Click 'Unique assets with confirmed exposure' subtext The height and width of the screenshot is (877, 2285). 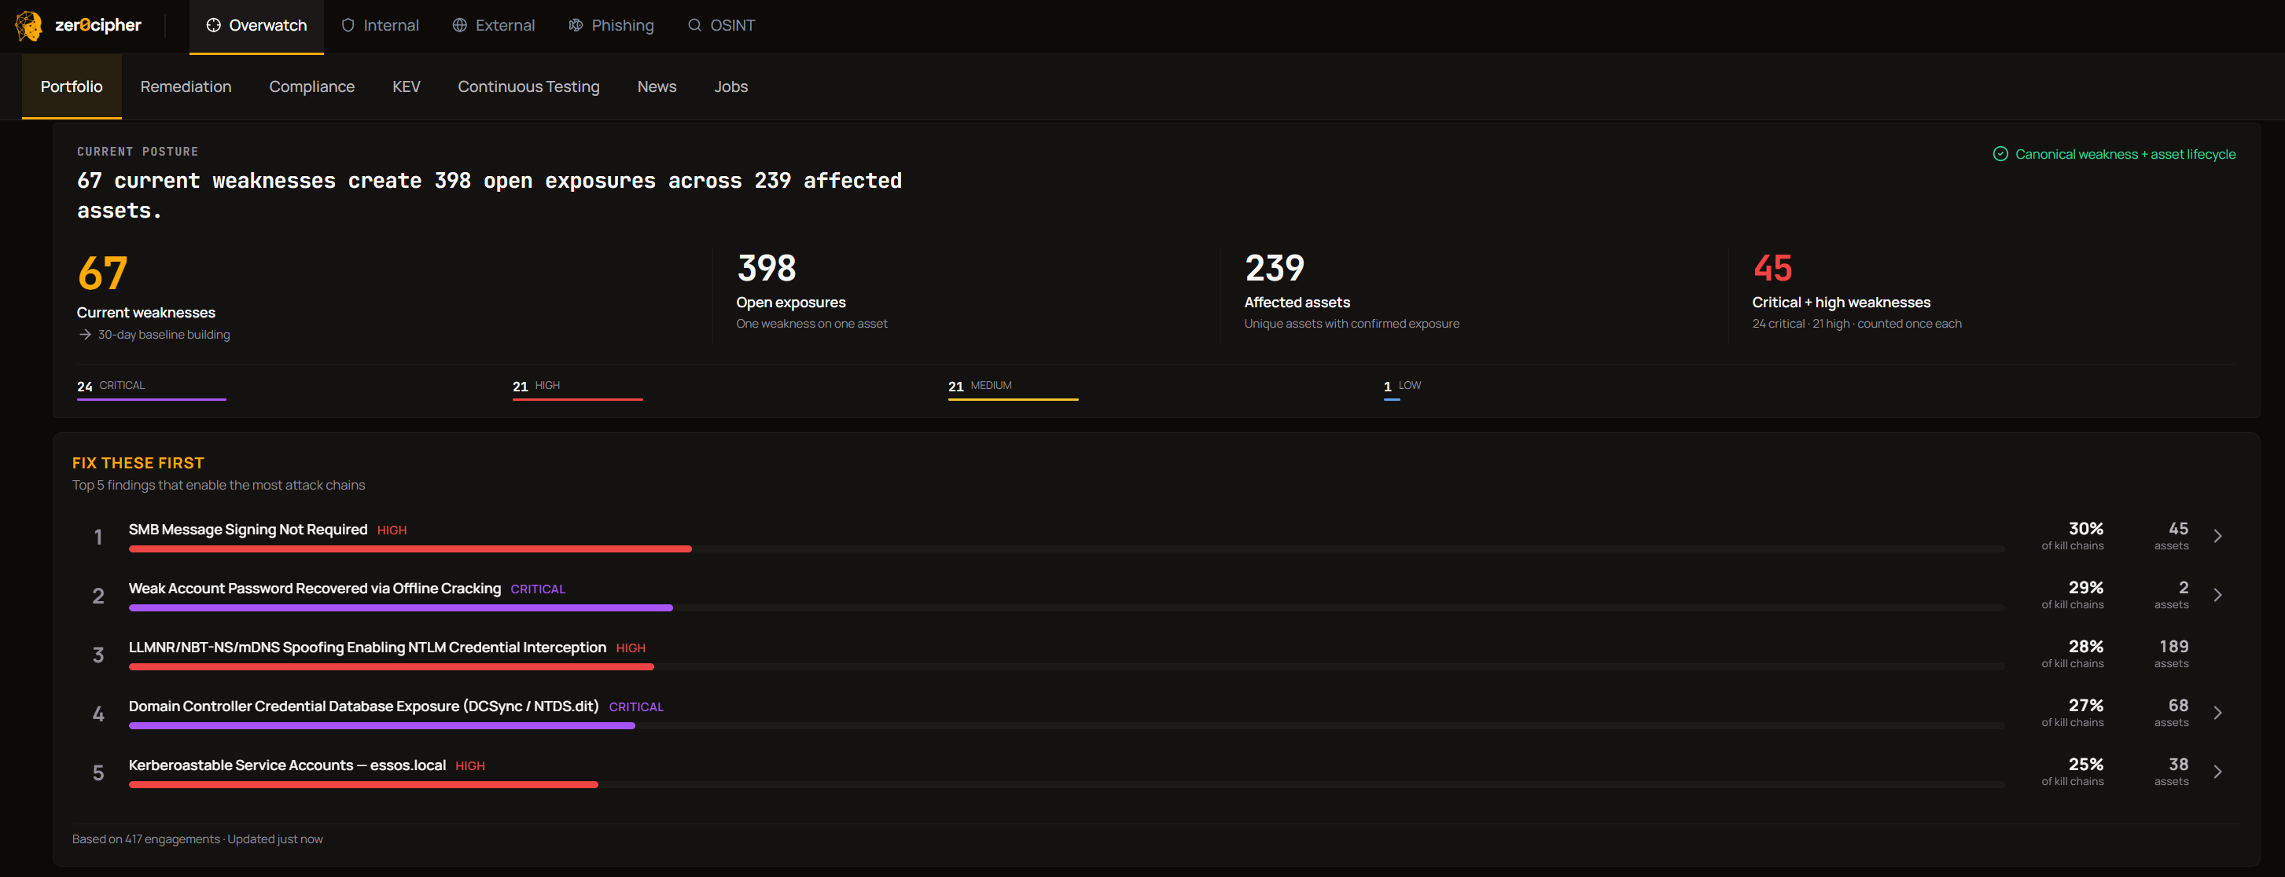pyautogui.click(x=1352, y=324)
